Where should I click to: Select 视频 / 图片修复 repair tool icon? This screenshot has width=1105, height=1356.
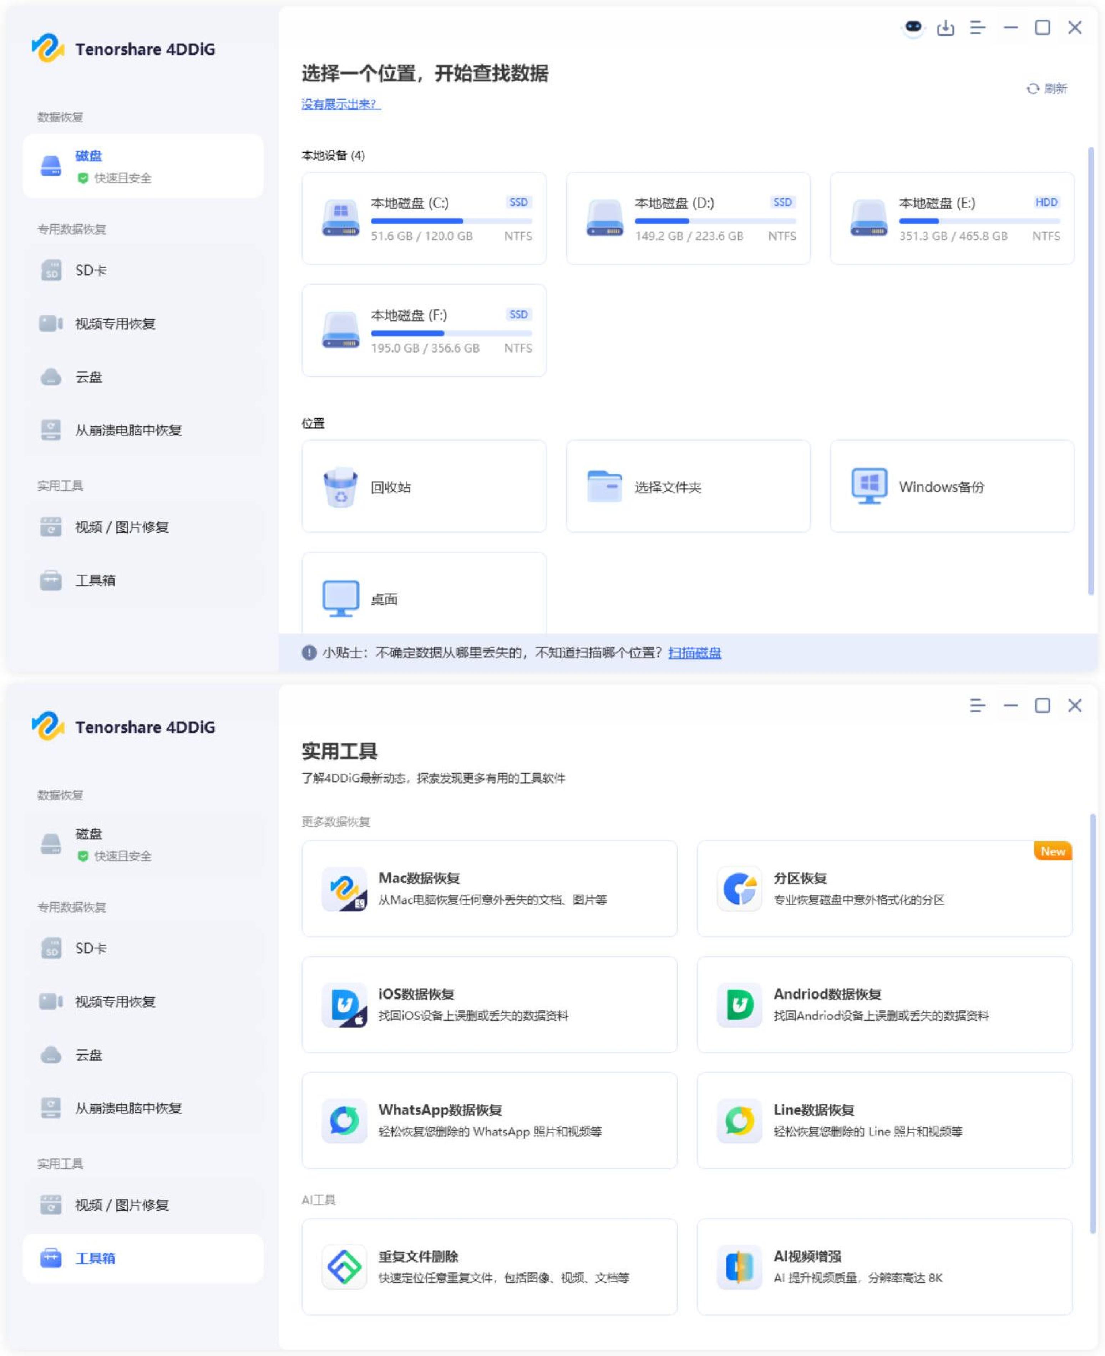point(50,527)
